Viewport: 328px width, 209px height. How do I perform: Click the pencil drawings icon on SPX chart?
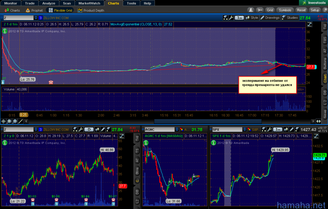click(x=291, y=129)
